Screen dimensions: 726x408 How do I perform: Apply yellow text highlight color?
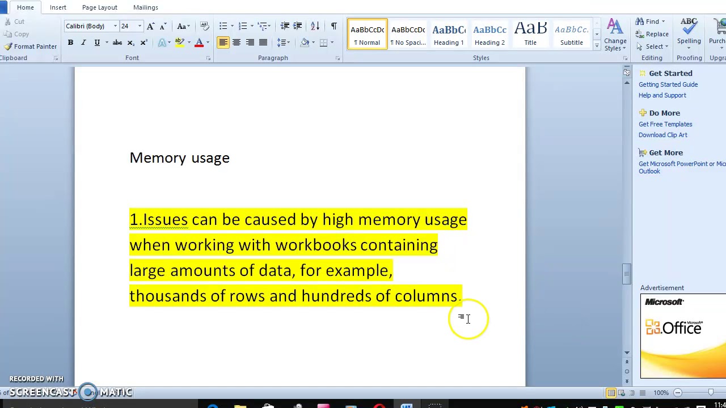pyautogui.click(x=180, y=42)
